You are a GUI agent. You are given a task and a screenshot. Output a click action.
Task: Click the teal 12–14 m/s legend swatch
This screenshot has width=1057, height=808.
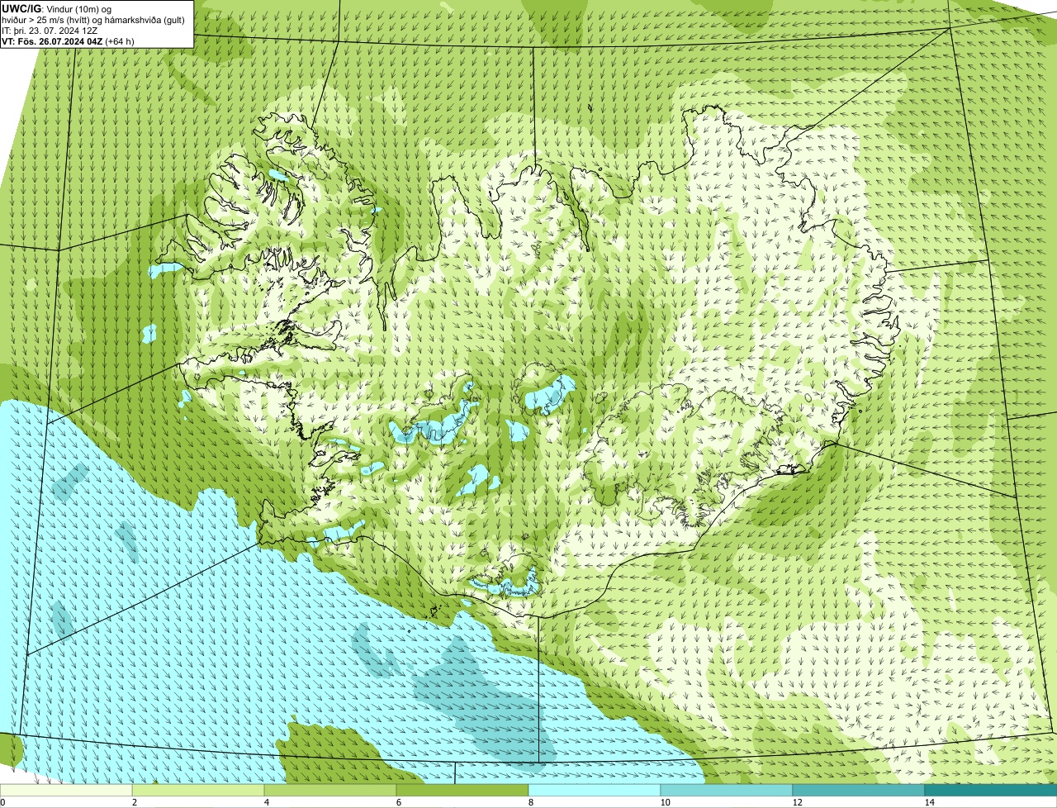point(859,790)
